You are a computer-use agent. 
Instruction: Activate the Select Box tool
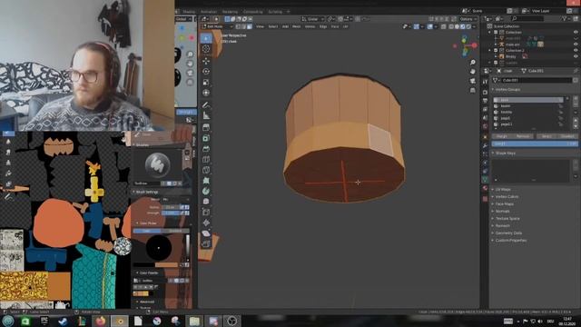(x=206, y=38)
